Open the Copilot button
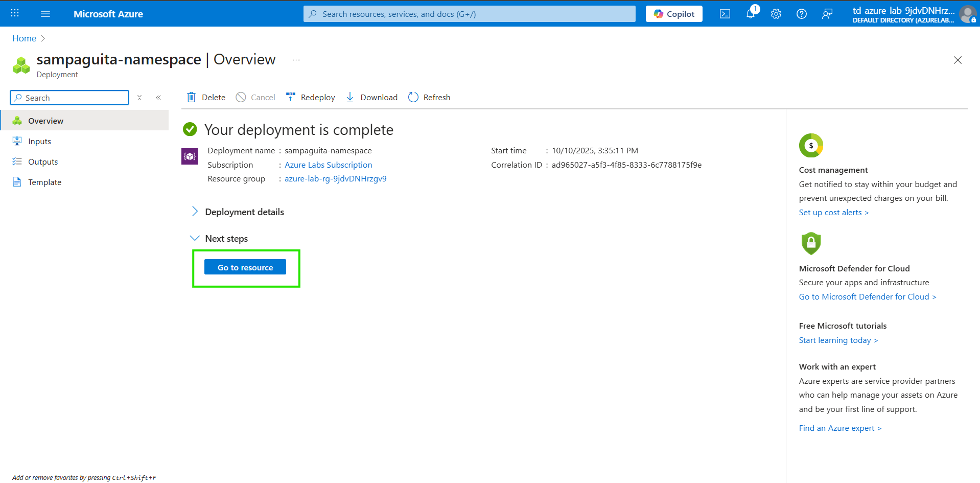Screen dimensions: 980x483 (674, 14)
